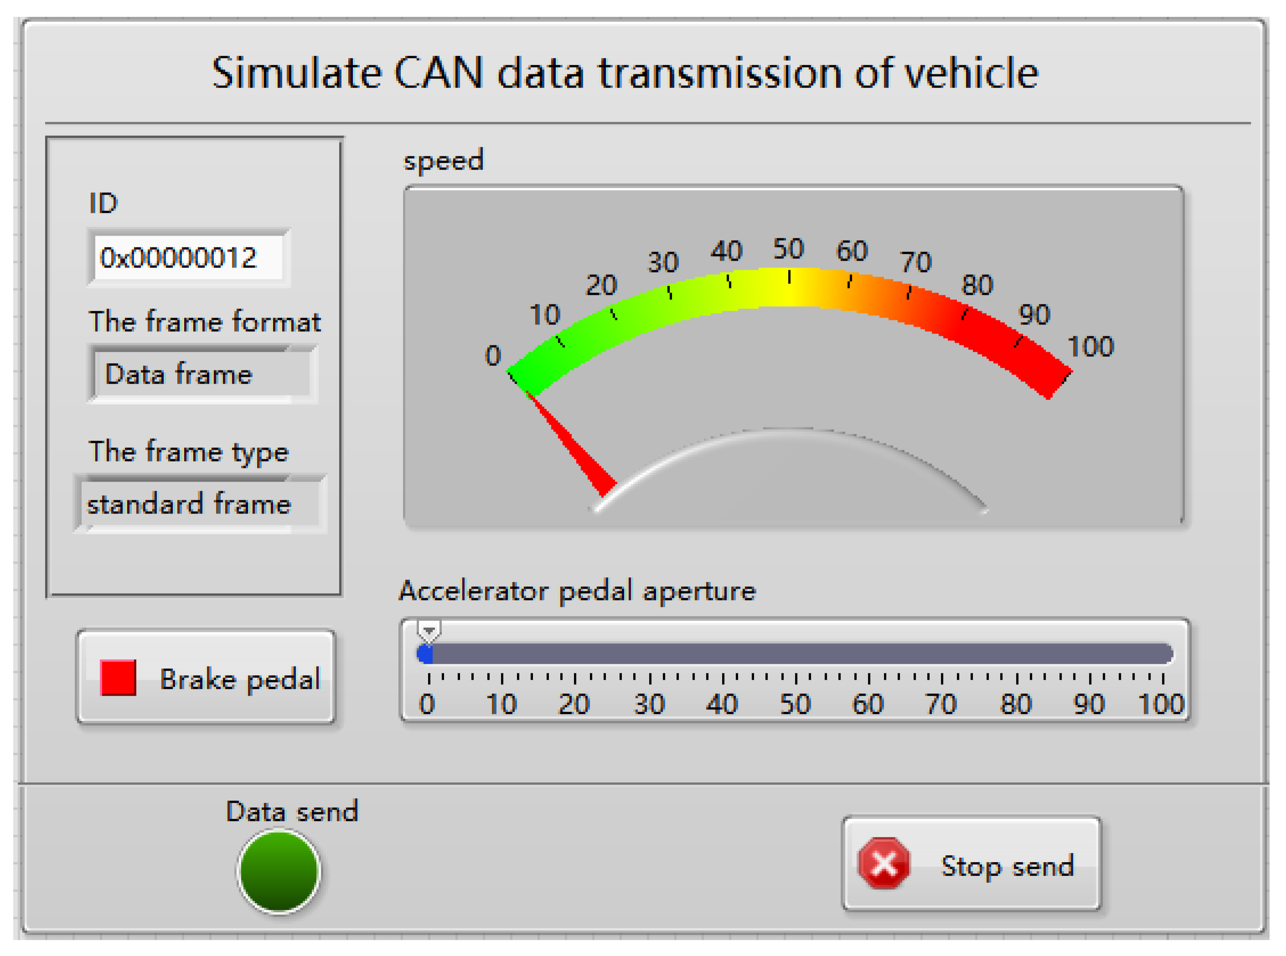The width and height of the screenshot is (1286, 956).
Task: Set the accelerator pedal slider to 100
Action: [1162, 654]
